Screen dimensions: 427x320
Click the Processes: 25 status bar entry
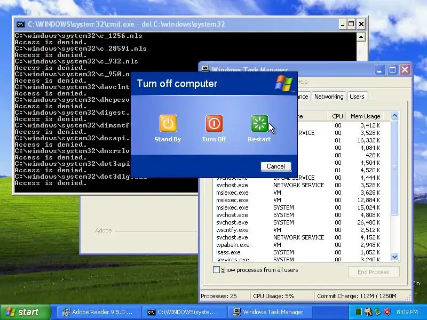pyautogui.click(x=219, y=296)
